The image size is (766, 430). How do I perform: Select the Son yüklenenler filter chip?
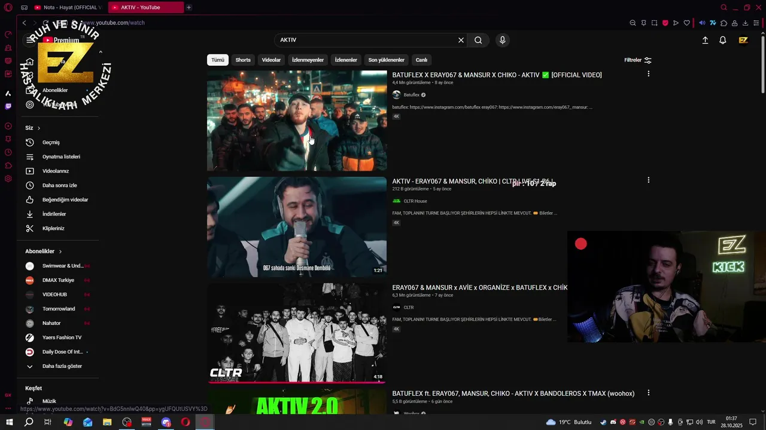point(387,60)
